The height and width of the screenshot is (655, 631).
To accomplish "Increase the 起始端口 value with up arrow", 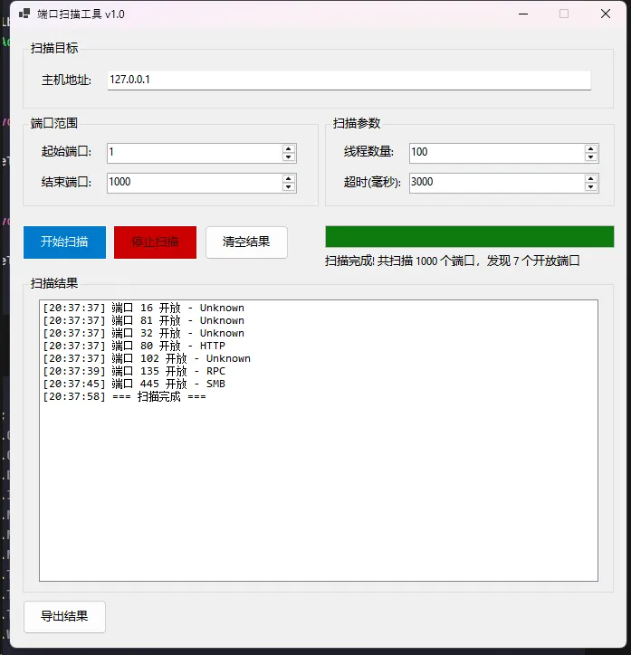I will click(x=289, y=148).
